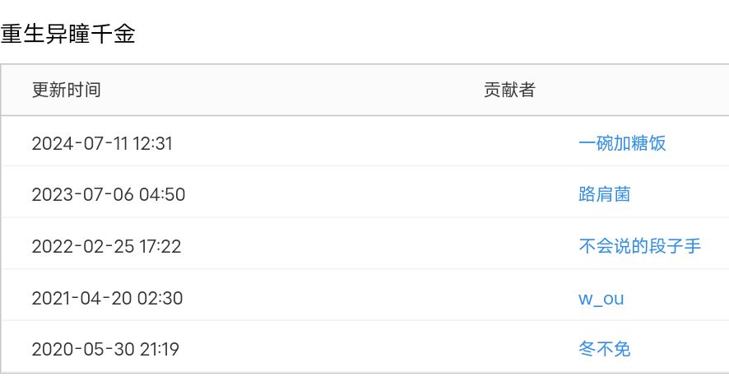Viewport: 729px width, 386px height.
Task: Open contributor 一碗加糖饭's profile link
Action: point(622,143)
